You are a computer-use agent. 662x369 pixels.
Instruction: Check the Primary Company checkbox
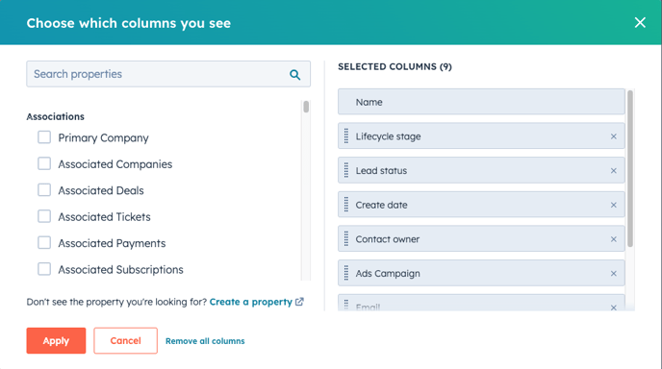[44, 137]
